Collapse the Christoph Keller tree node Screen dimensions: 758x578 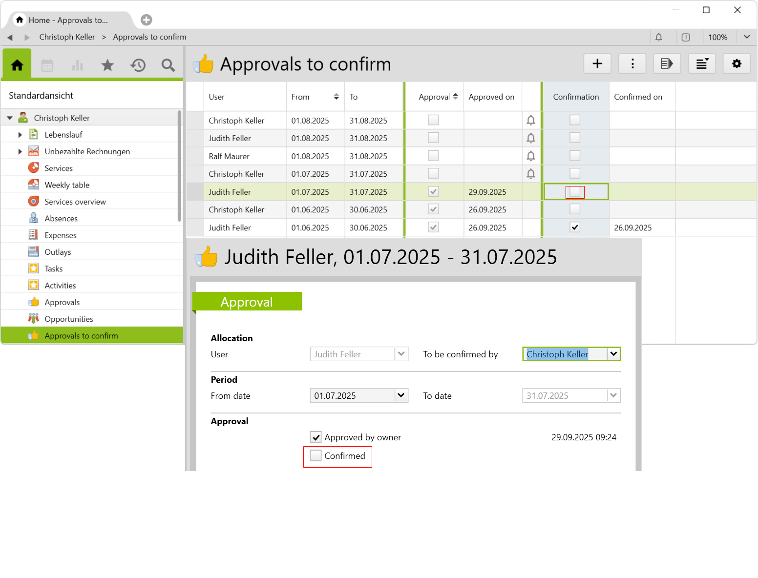pyautogui.click(x=10, y=118)
